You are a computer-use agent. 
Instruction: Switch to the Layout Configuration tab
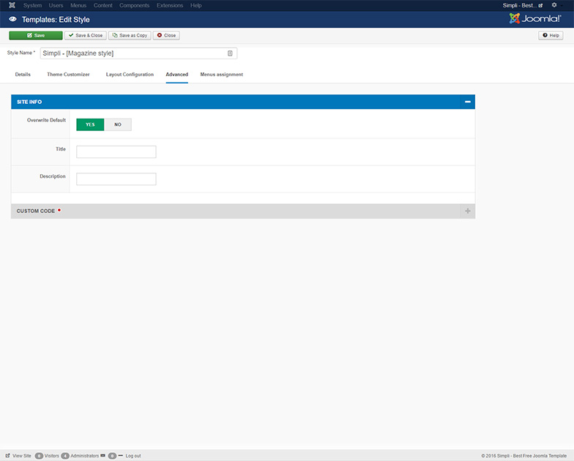(130, 75)
